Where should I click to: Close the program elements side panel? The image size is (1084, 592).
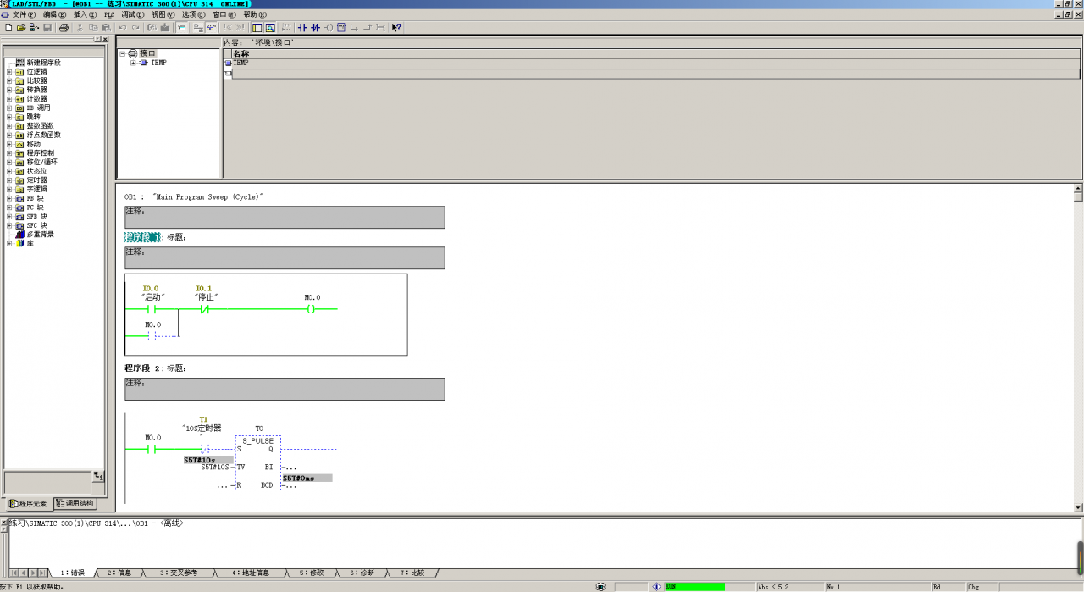pyautogui.click(x=105, y=39)
